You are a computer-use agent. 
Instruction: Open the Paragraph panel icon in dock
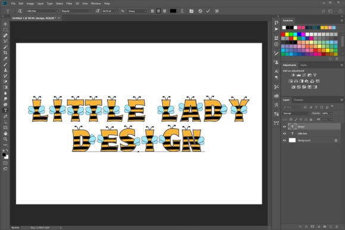click(277, 77)
